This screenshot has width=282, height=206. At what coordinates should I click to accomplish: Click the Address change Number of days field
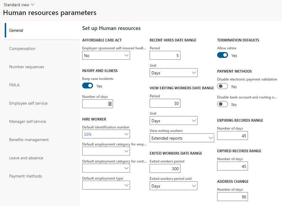point(232,197)
